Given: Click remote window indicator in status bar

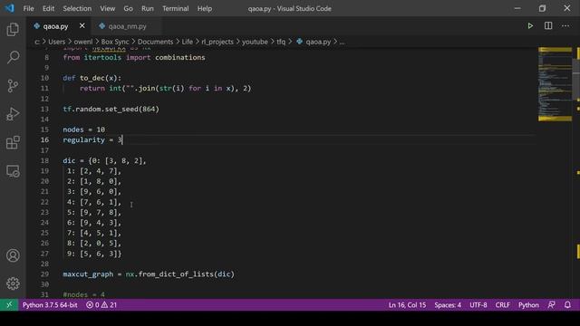Looking at the screenshot, I should pyautogui.click(x=9, y=305).
